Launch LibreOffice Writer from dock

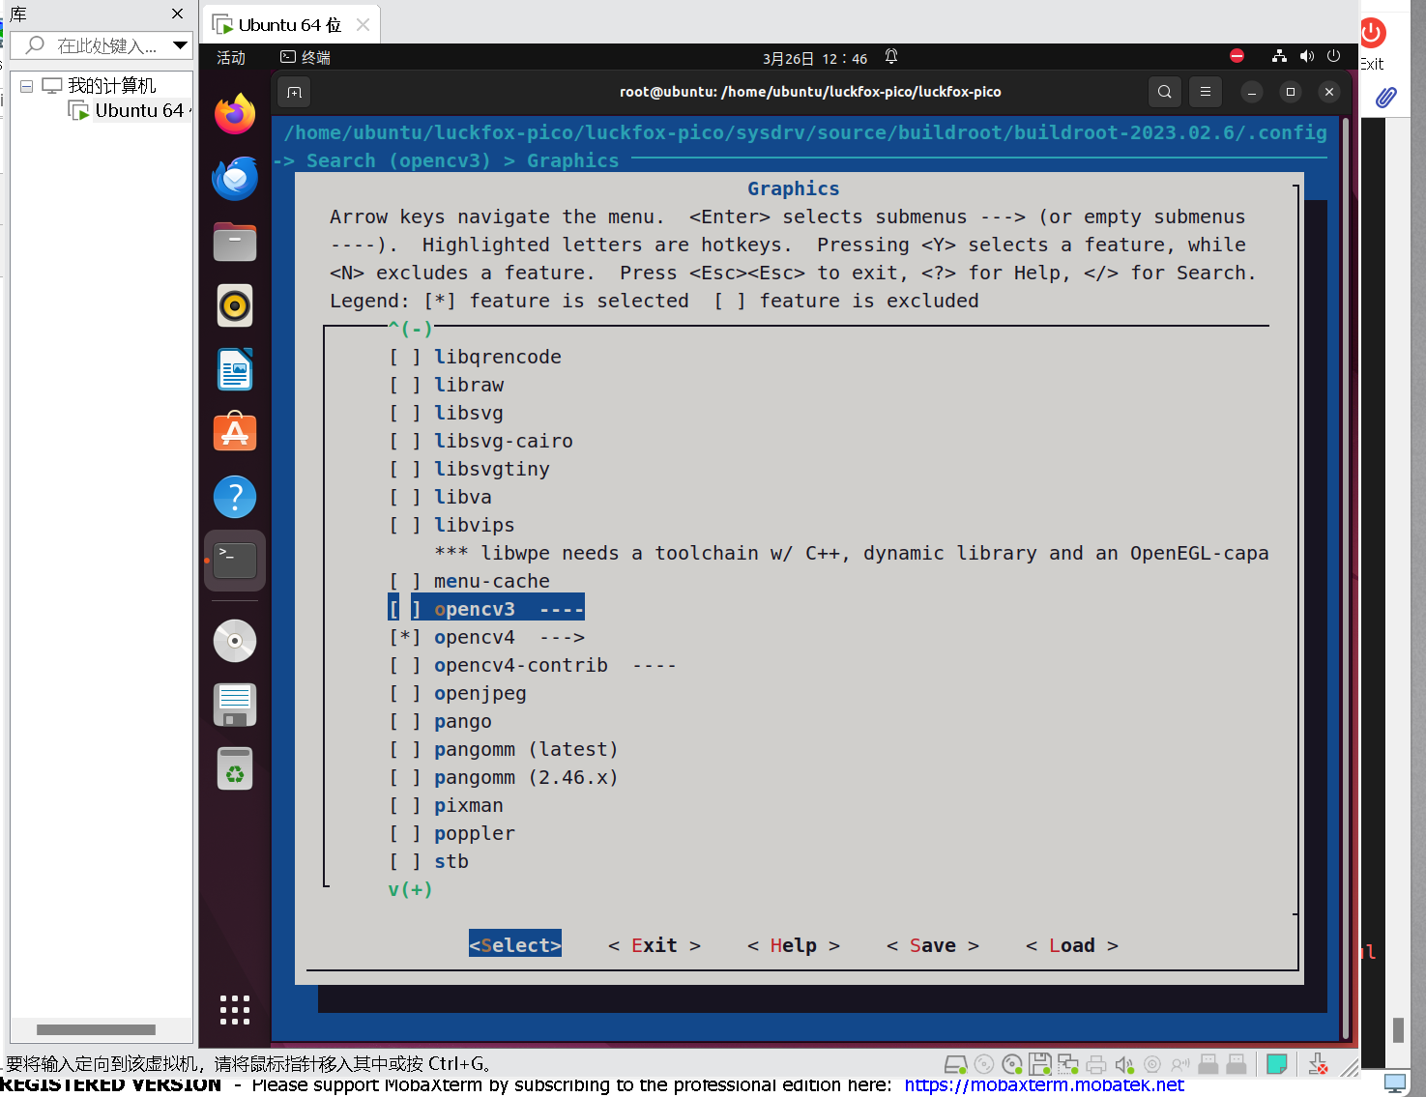tap(235, 370)
